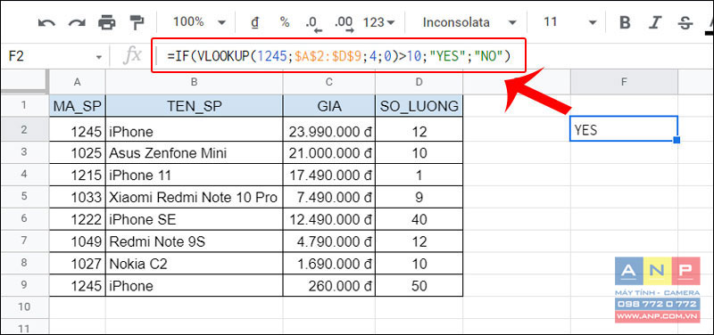The width and height of the screenshot is (714, 335).
Task: Toggle Italic formatting
Action: (656, 22)
